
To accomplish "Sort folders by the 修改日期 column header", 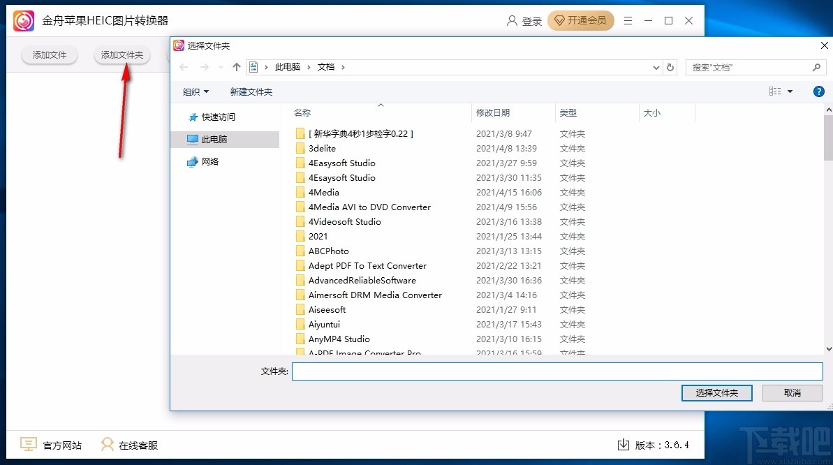I will (x=494, y=112).
